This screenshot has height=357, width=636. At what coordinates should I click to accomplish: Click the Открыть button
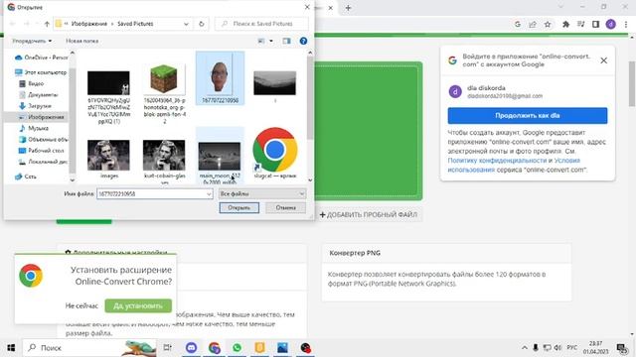pyautogui.click(x=238, y=207)
